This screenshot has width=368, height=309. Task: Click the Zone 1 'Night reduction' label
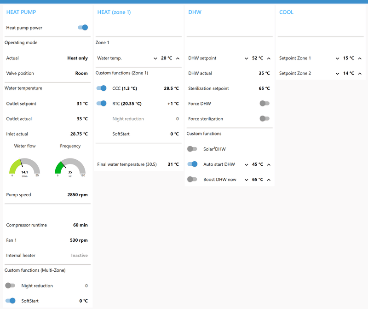pyautogui.click(x=128, y=119)
